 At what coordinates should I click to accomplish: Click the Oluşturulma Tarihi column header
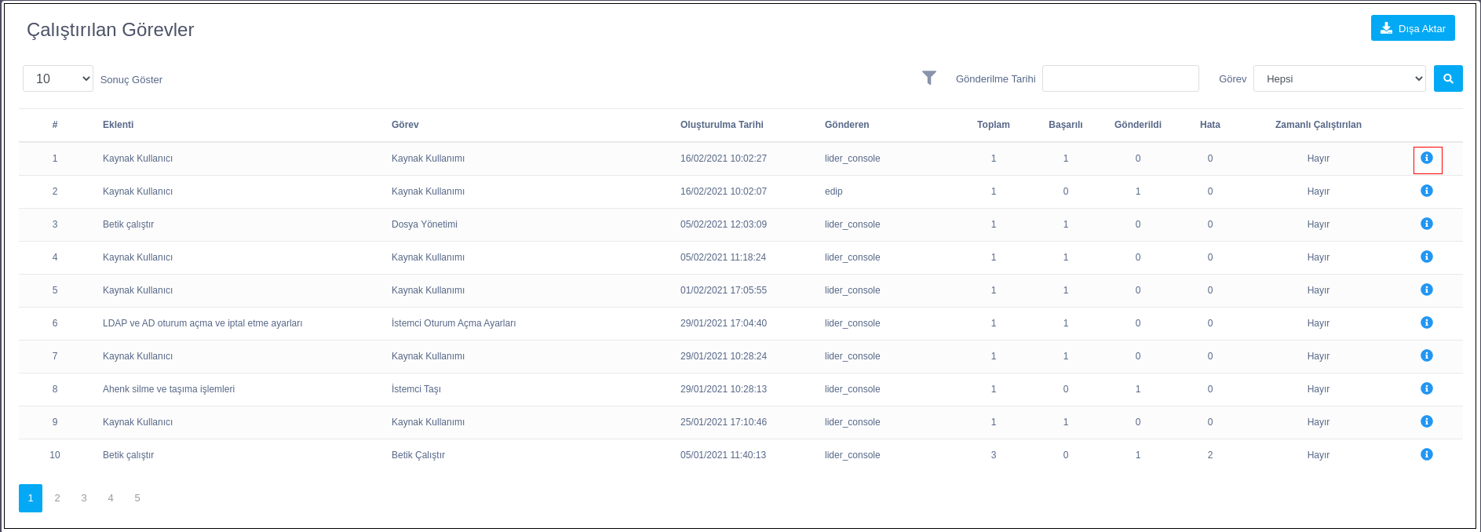click(x=721, y=125)
